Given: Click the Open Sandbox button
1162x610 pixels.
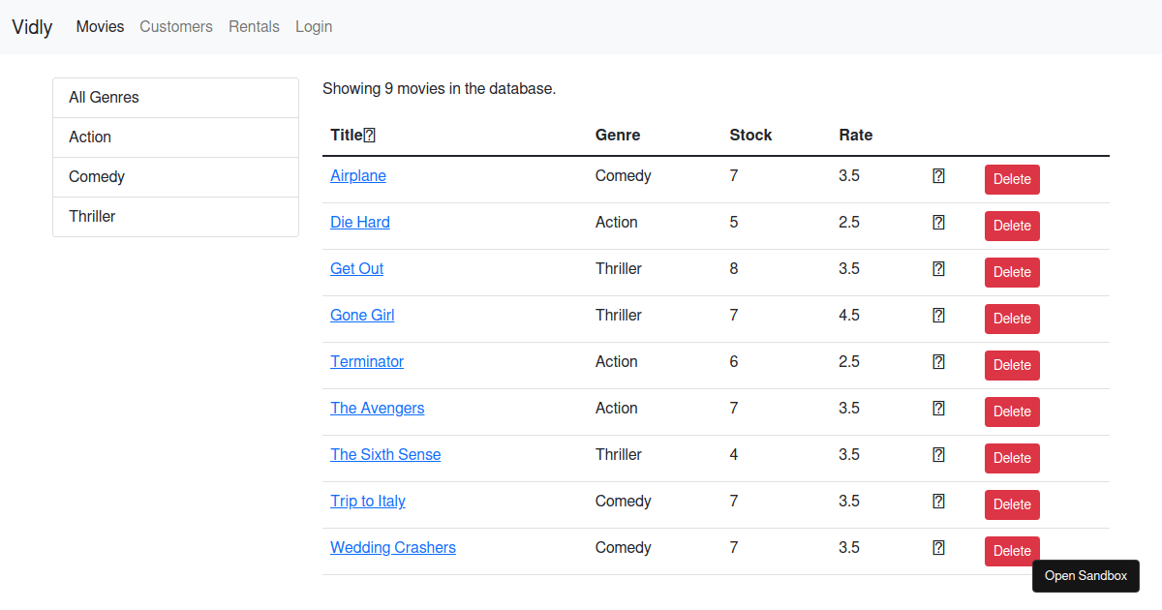Looking at the screenshot, I should (x=1086, y=576).
